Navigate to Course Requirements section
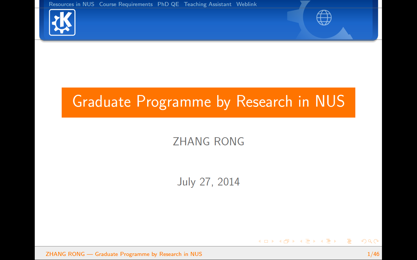Screen dimensions: 417x260 tap(126, 4)
